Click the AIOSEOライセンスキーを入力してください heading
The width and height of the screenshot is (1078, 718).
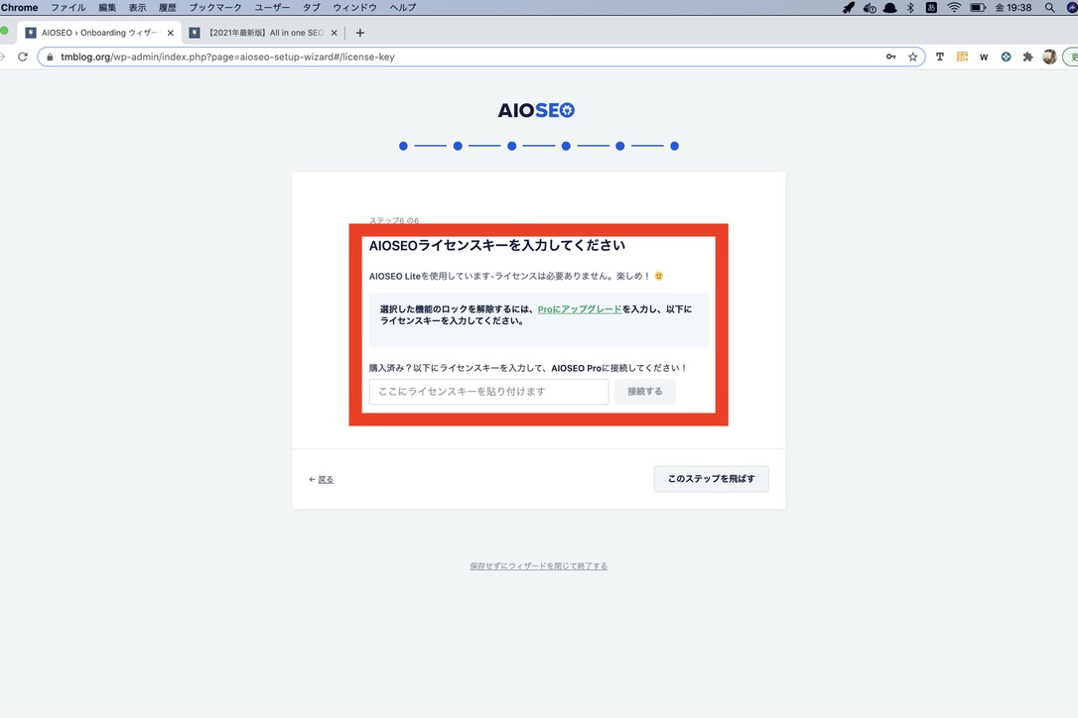pyautogui.click(x=497, y=245)
